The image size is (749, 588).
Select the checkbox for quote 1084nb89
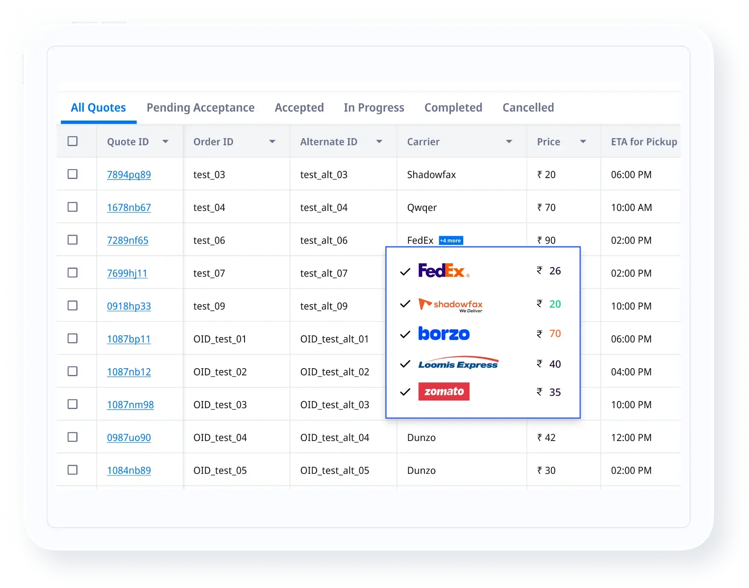pyautogui.click(x=73, y=470)
